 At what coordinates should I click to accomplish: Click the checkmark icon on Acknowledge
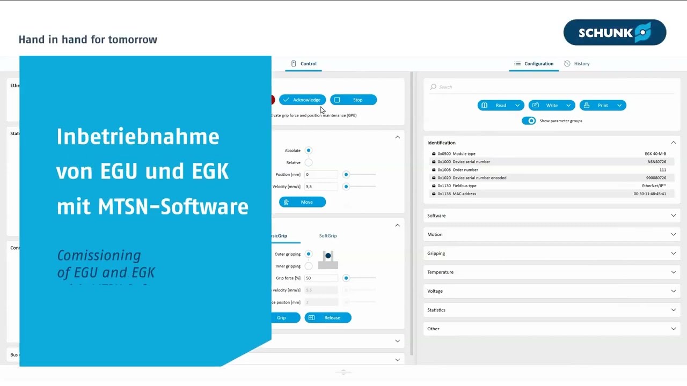[x=286, y=100]
